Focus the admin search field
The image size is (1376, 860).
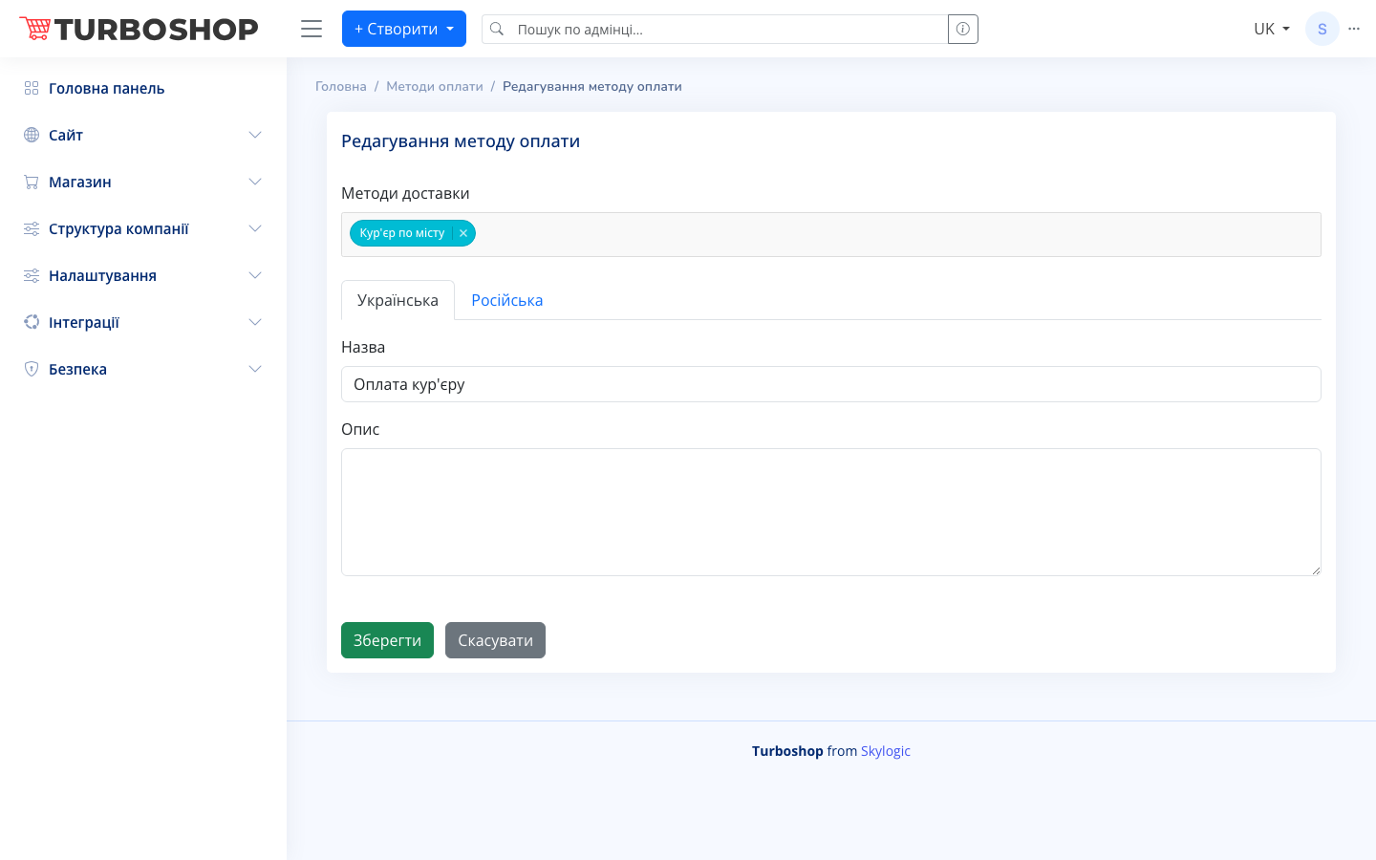tap(730, 29)
